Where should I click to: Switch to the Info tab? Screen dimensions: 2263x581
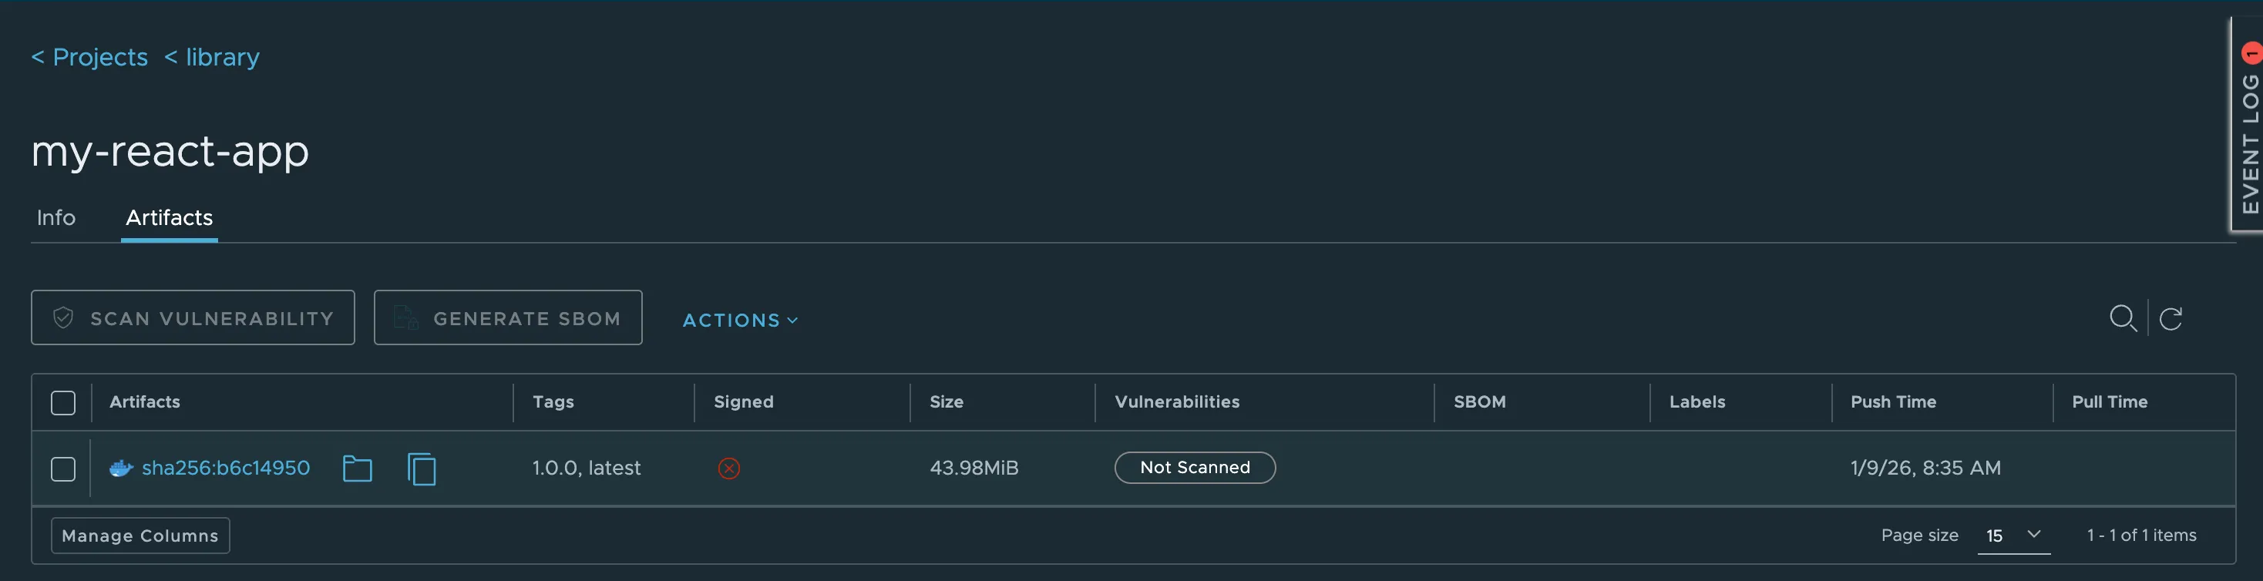[x=56, y=217]
